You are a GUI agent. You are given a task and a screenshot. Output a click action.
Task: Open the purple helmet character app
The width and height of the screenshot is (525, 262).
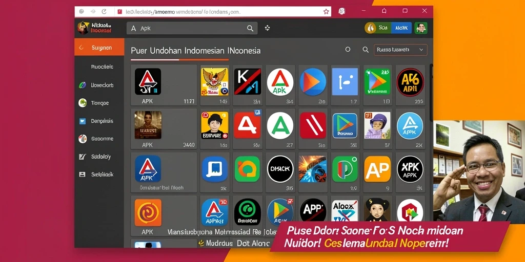click(x=377, y=125)
